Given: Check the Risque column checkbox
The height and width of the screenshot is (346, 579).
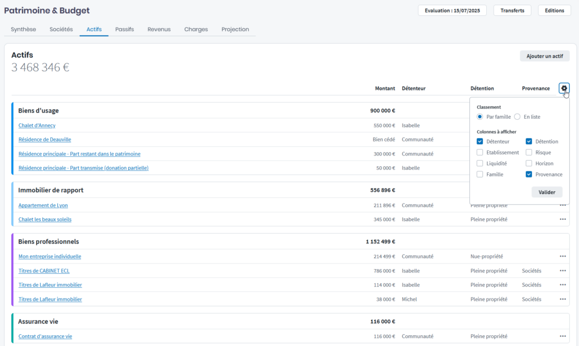Looking at the screenshot, I should click(x=529, y=153).
